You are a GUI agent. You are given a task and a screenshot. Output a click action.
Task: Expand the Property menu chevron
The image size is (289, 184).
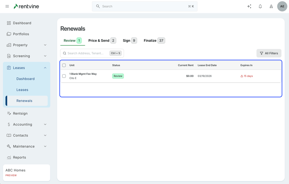pos(45,45)
